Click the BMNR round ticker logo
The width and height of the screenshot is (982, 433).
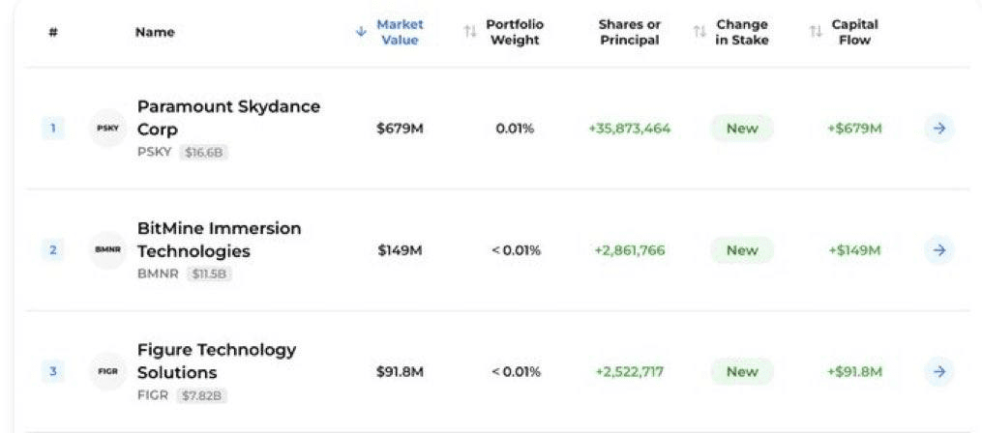click(x=107, y=250)
